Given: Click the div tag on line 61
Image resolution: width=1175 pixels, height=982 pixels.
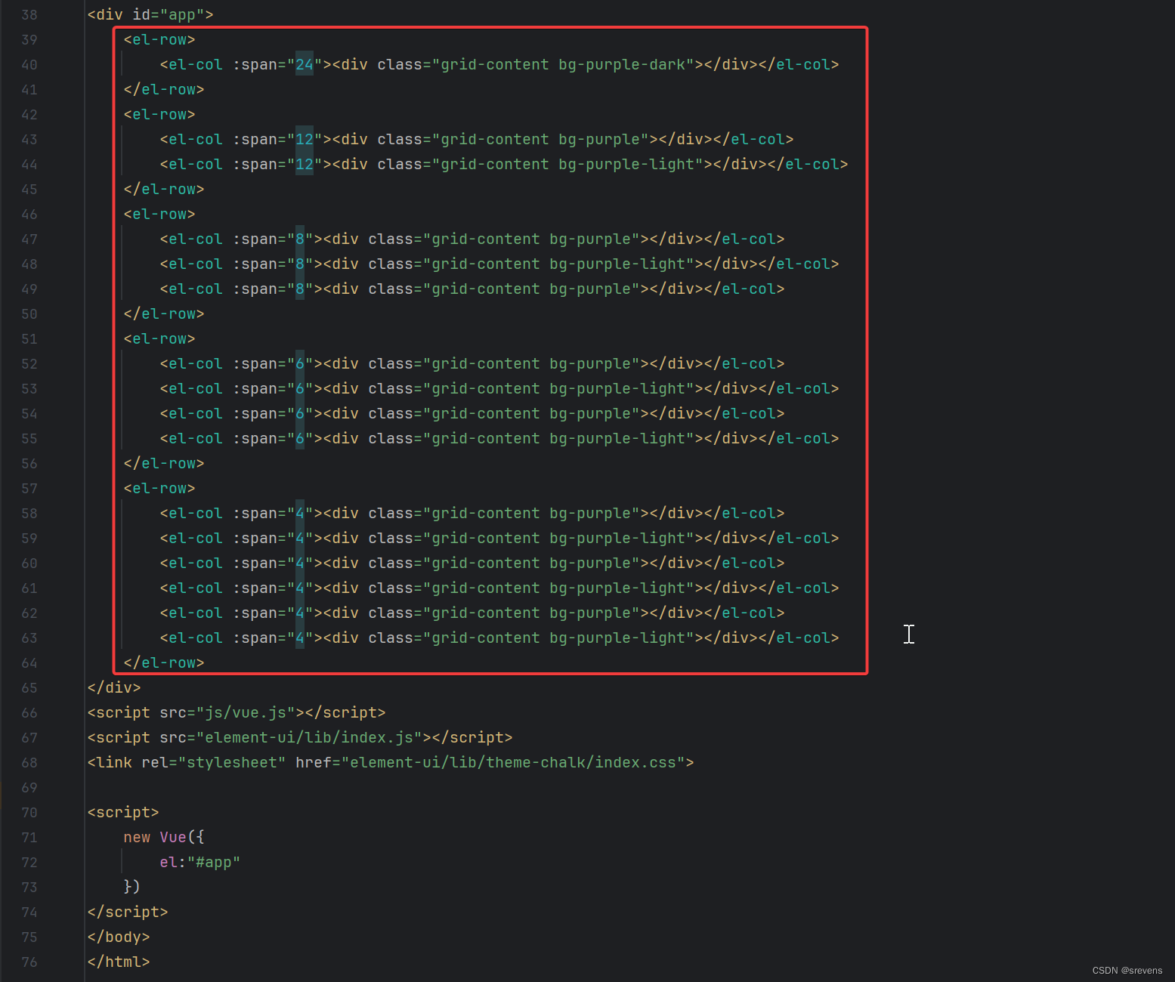Looking at the screenshot, I should 345,588.
